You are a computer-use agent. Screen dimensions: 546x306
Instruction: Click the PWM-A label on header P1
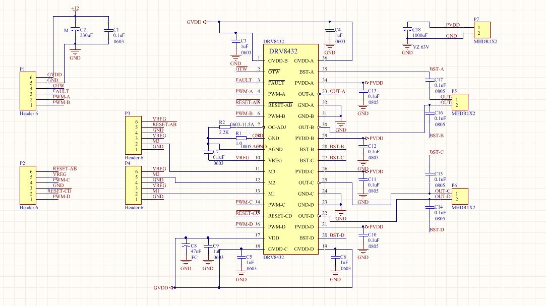click(x=62, y=97)
